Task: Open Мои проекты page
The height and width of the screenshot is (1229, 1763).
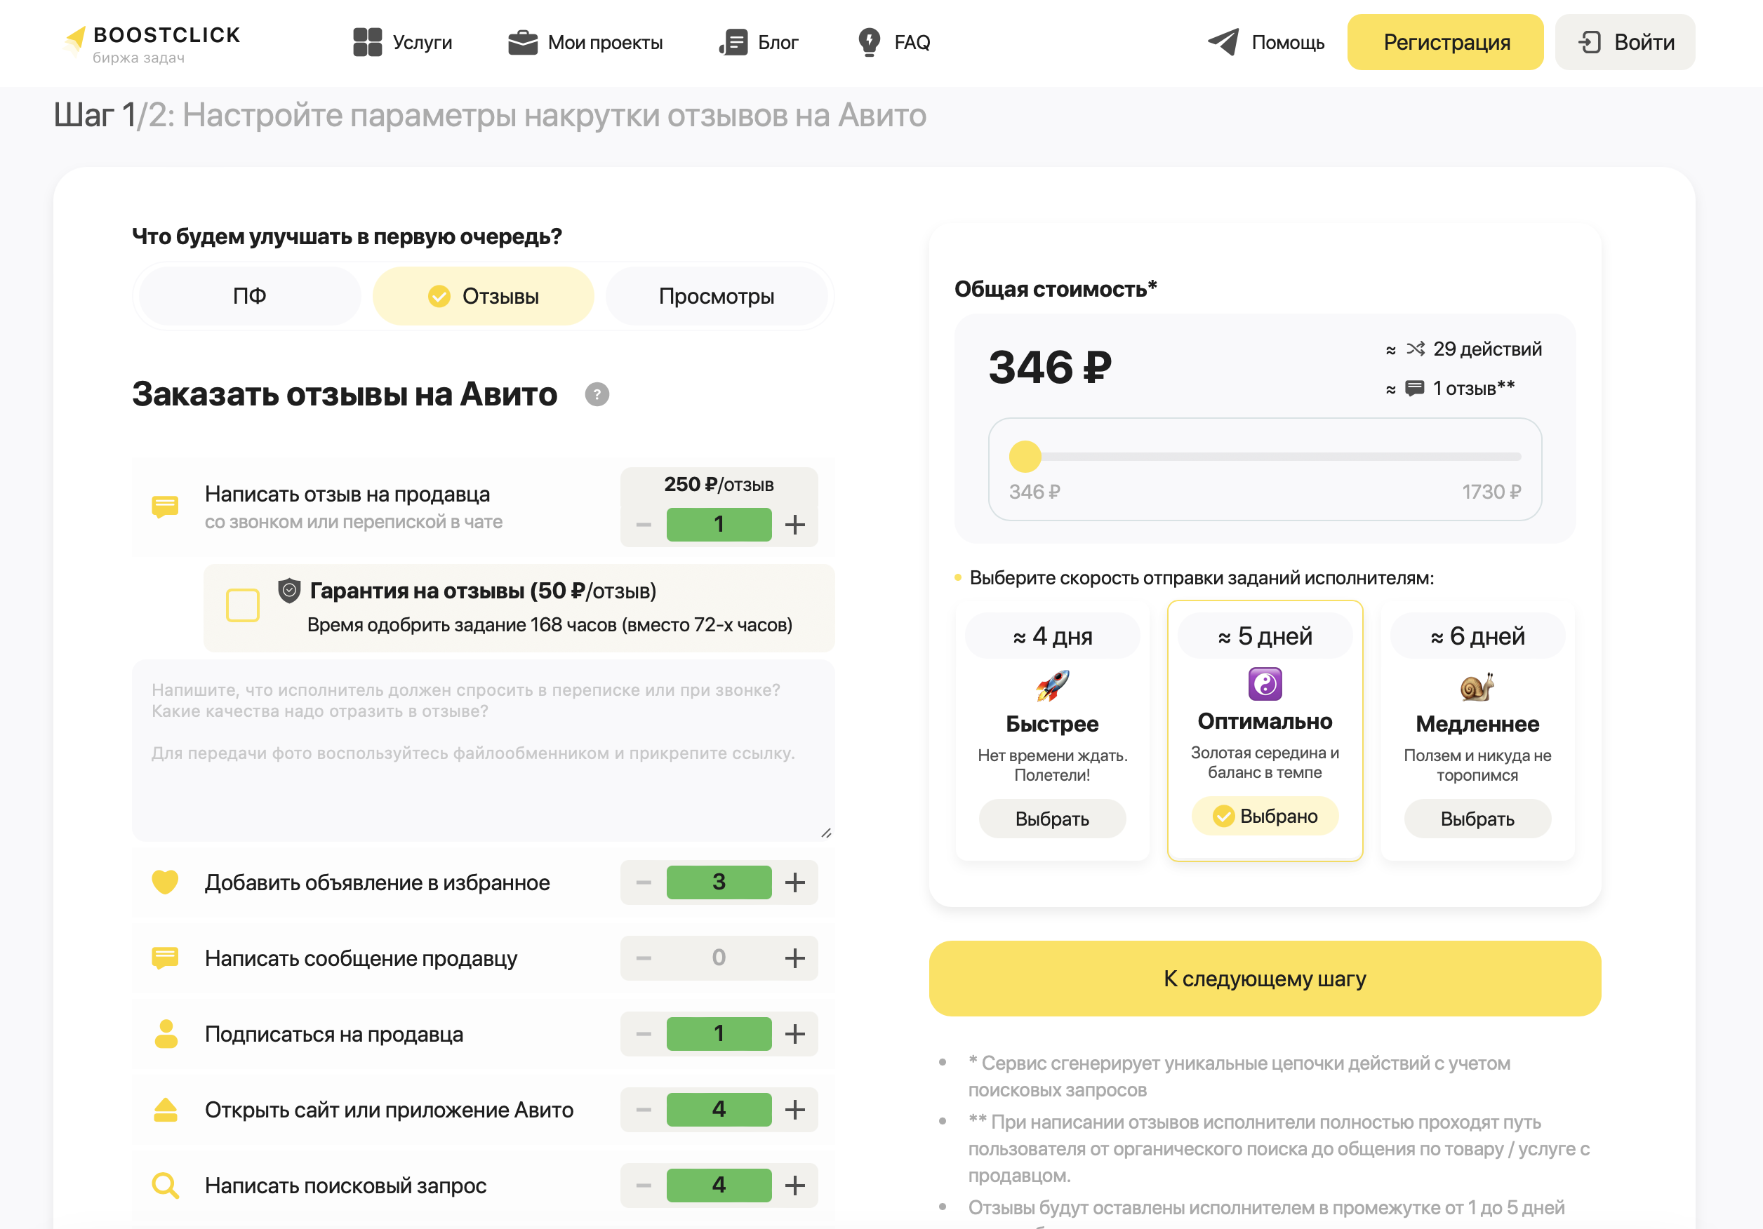Action: click(x=585, y=42)
